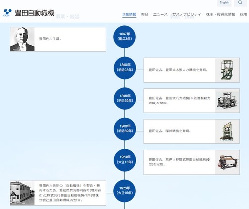
Task: Open the ニュース menu
Action: tap(160, 14)
